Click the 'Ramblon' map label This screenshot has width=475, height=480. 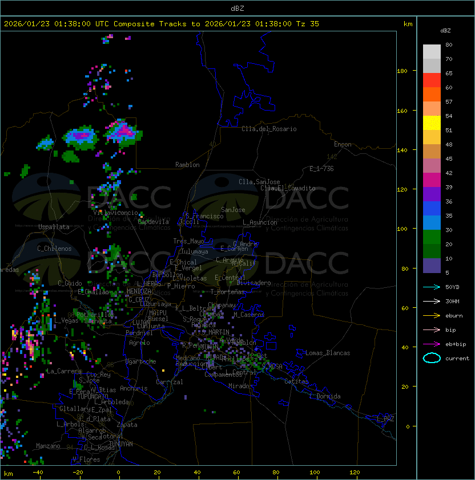click(x=187, y=165)
